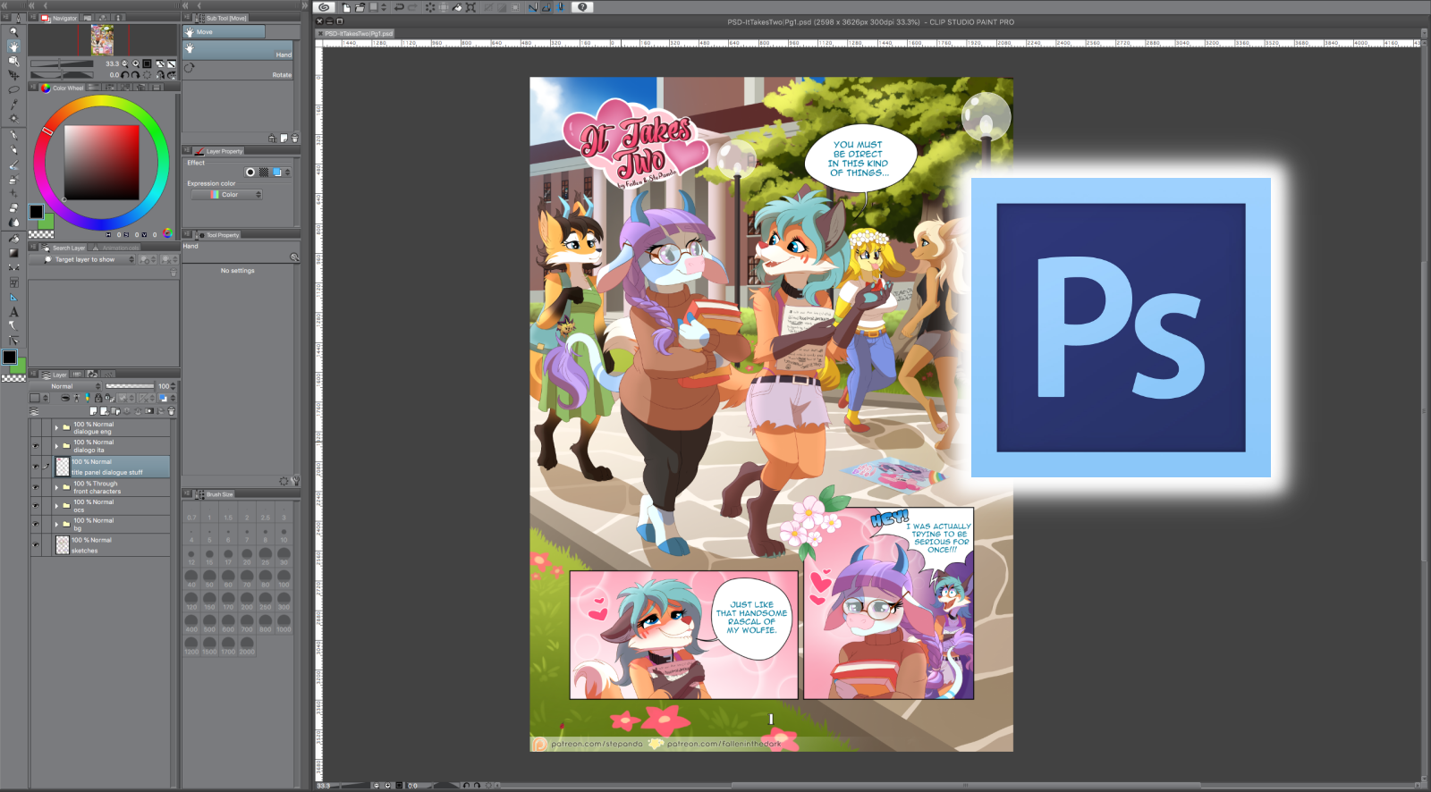
Task: Click the Undo arrow in the command bar
Action: [399, 7]
